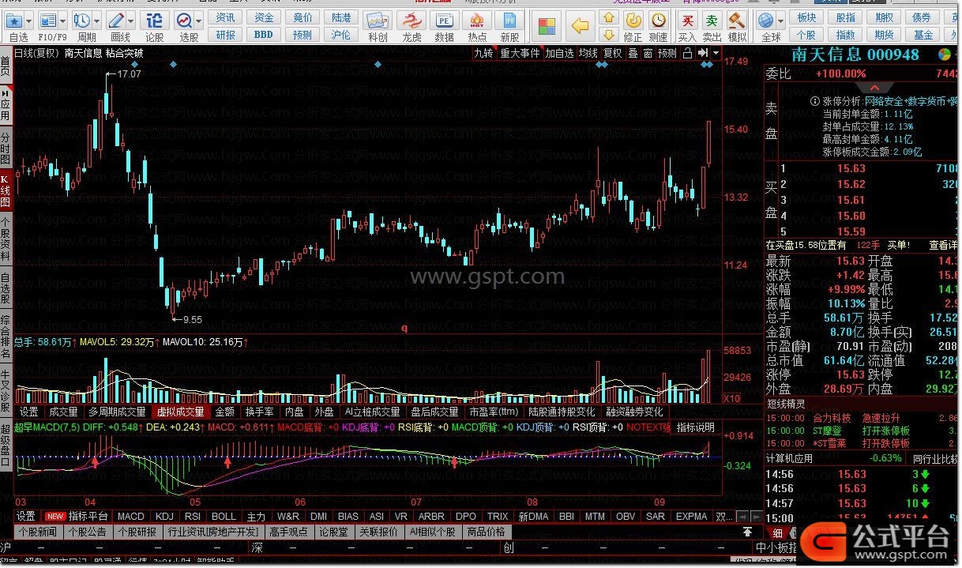
Task: Open the 数据 PE data icon
Action: [x=445, y=21]
